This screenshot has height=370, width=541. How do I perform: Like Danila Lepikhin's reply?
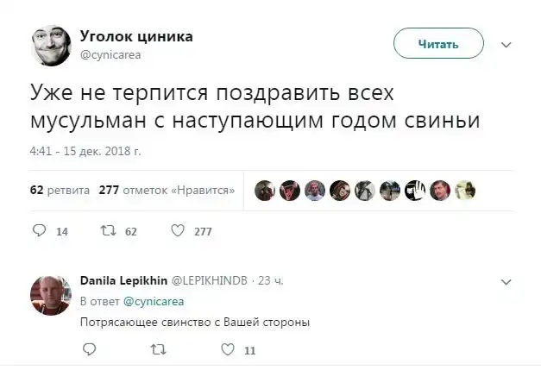click(x=228, y=349)
